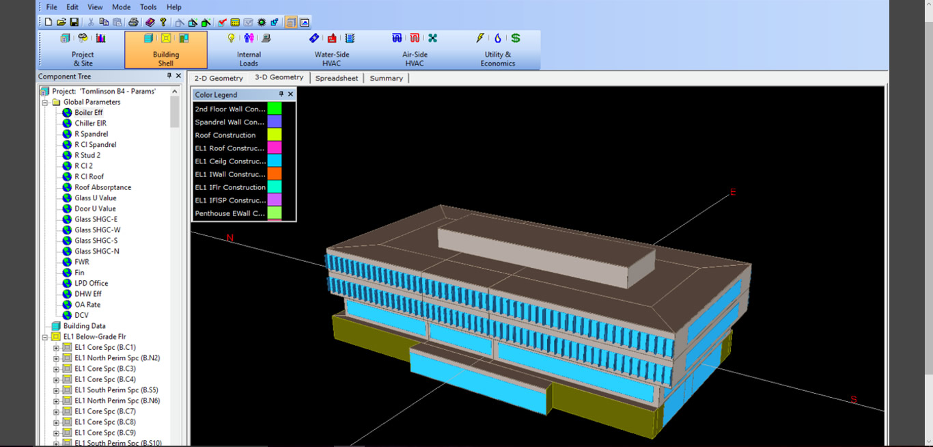
Task: Expand EL1 North Perim Spc (B.N2)
Action: coord(57,358)
